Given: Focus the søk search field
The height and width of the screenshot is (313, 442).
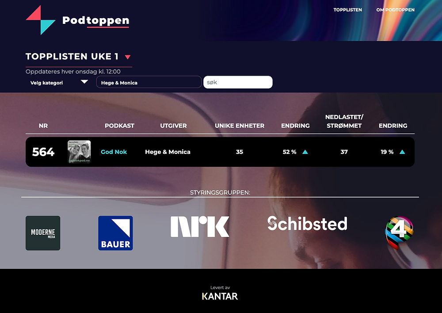Looking at the screenshot, I should (238, 82).
